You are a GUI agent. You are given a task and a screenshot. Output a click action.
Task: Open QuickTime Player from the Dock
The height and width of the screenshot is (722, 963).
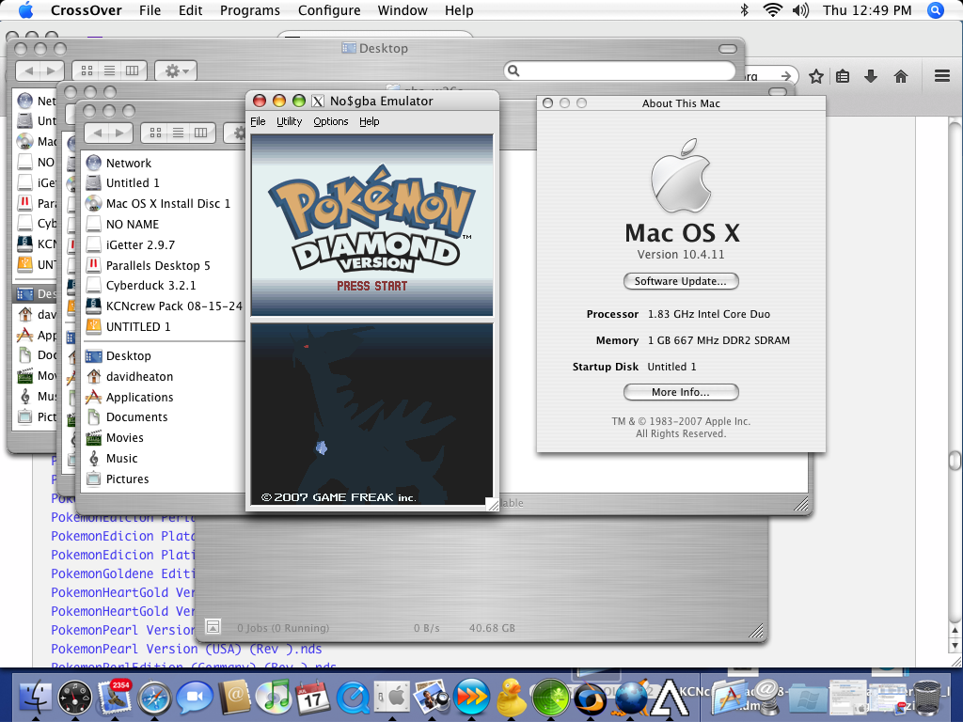(x=353, y=698)
